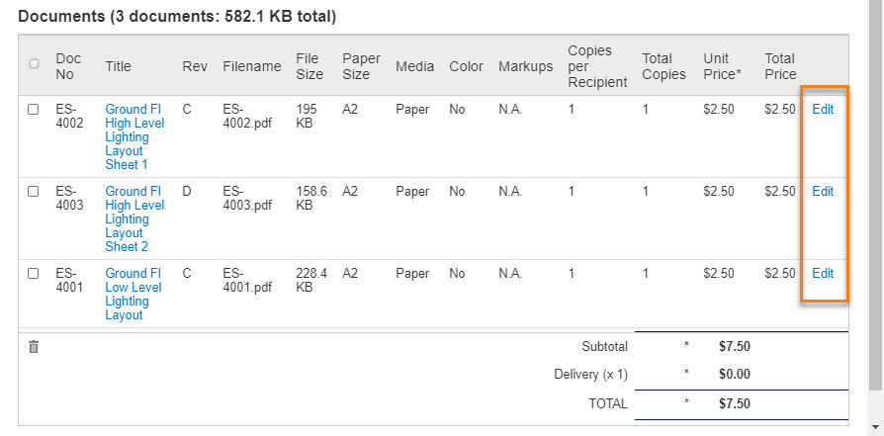Viewport: 884px width, 436px height.
Task: Tick the select-all checkbox in the table header
Action: click(x=34, y=63)
